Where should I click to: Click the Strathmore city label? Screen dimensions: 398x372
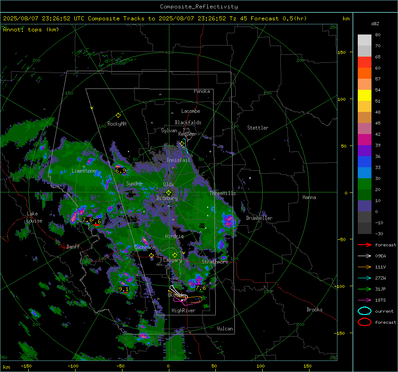coord(215,262)
